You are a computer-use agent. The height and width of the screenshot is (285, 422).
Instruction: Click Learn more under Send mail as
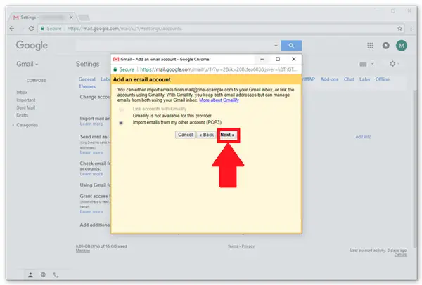[x=91, y=152]
